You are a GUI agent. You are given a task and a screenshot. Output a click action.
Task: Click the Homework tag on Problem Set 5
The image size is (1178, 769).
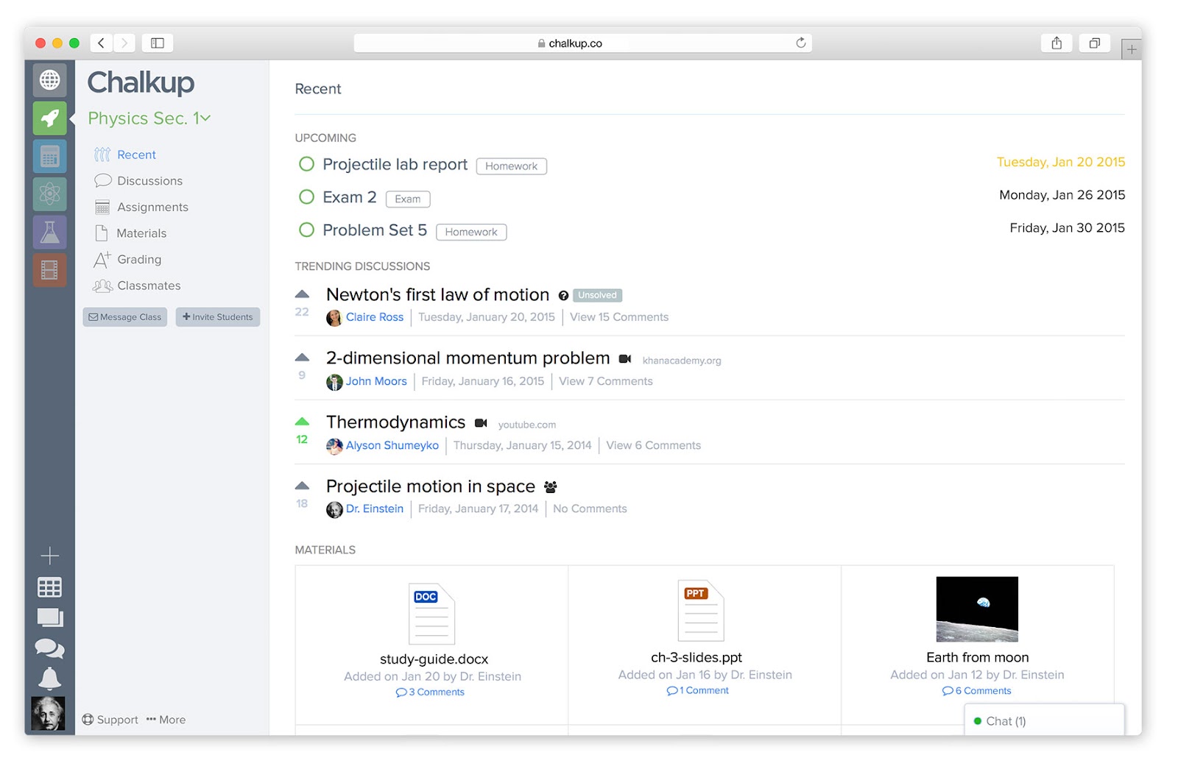[471, 232]
